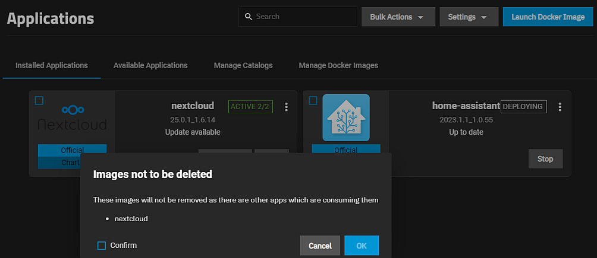Focus the Search input field
The image size is (597, 258).
(298, 17)
